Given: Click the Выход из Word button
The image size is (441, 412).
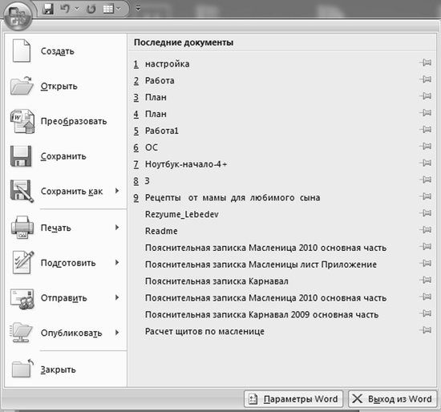Looking at the screenshot, I should (393, 399).
